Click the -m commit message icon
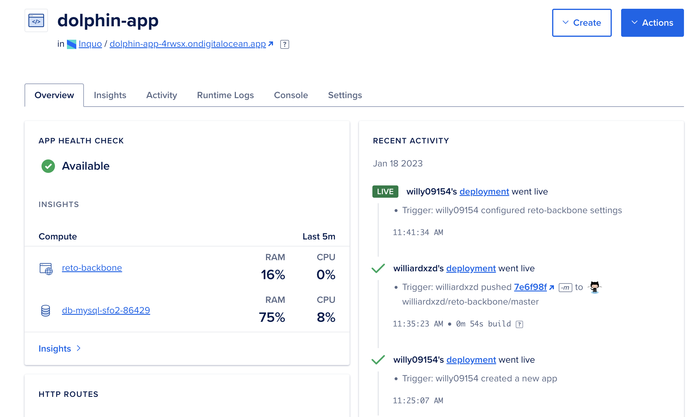 point(565,288)
